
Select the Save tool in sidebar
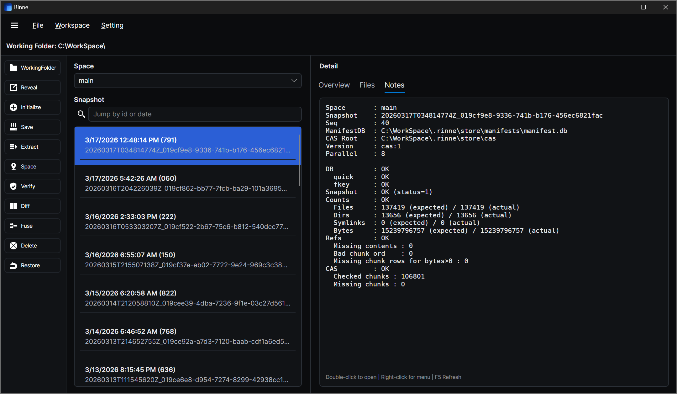(32, 127)
